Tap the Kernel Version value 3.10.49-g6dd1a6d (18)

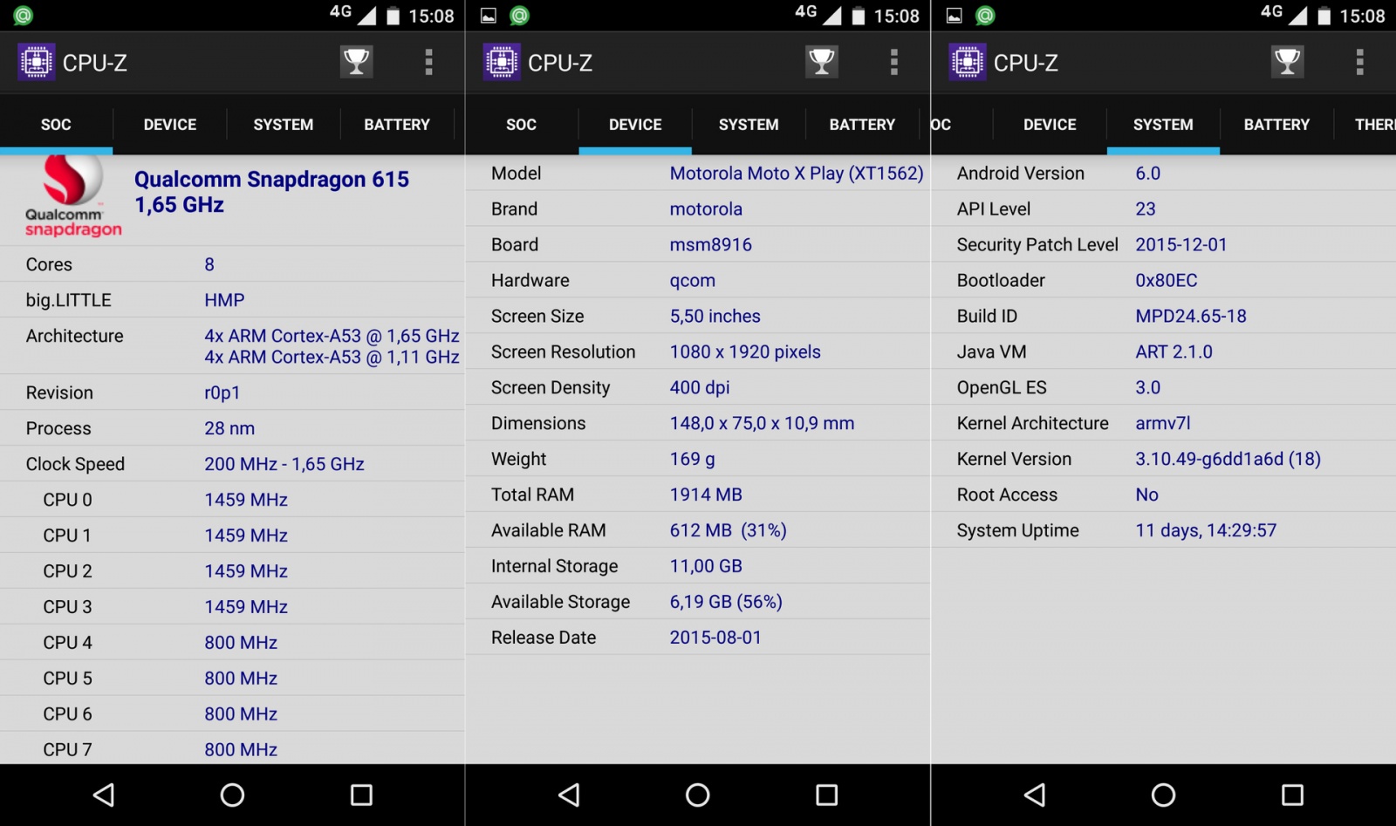[x=1228, y=459]
